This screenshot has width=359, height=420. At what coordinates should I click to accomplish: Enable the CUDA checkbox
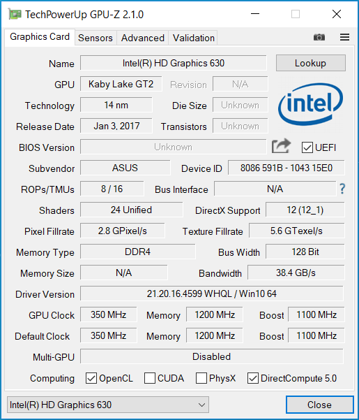150,378
